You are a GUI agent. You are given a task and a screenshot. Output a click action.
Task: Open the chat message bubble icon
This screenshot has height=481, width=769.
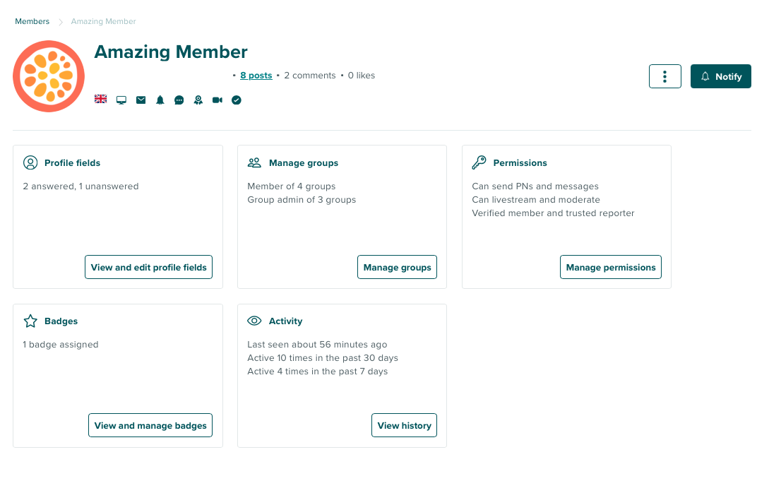(179, 100)
